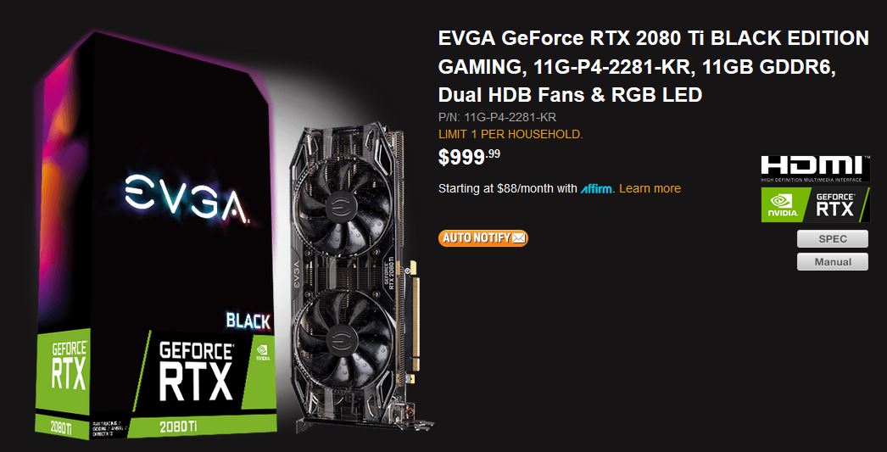Click the LIMIT 1 PER HOUSEHOLD notice
The height and width of the screenshot is (452, 887).
pyautogui.click(x=510, y=135)
